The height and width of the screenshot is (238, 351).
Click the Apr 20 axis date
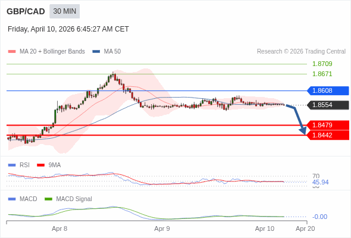click(305, 229)
